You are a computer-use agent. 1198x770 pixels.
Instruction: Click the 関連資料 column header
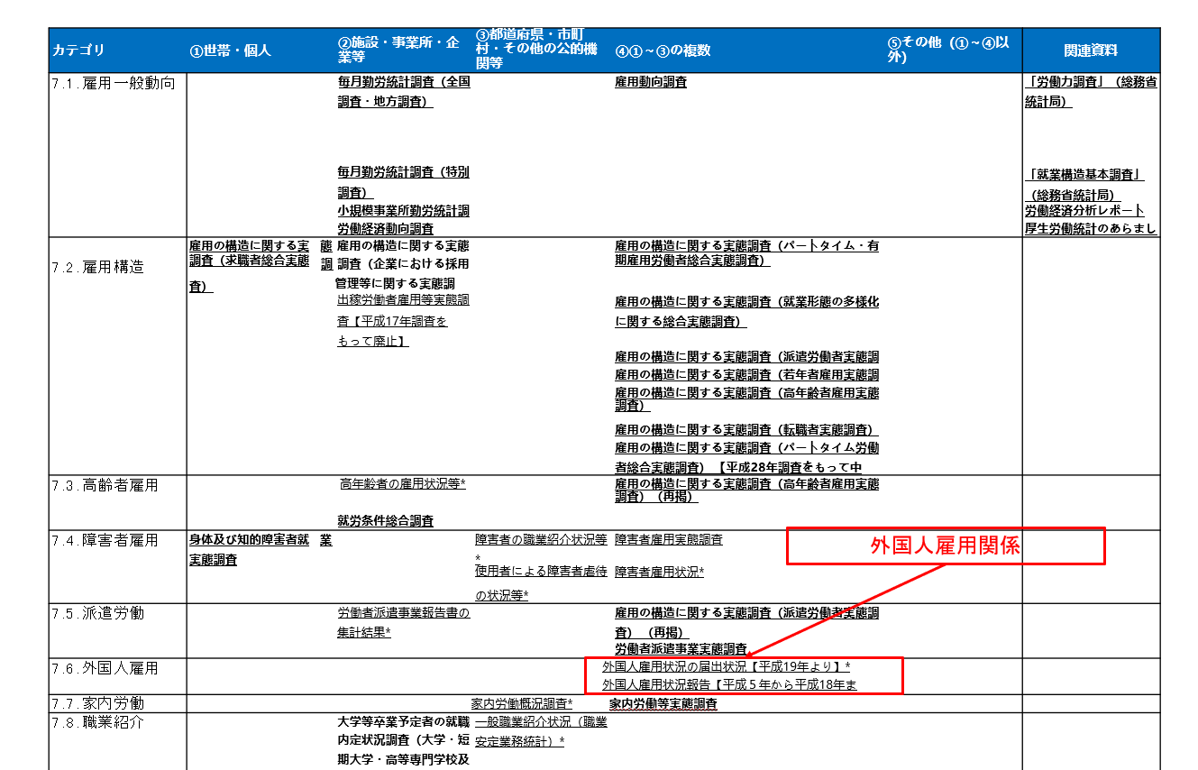(1090, 50)
